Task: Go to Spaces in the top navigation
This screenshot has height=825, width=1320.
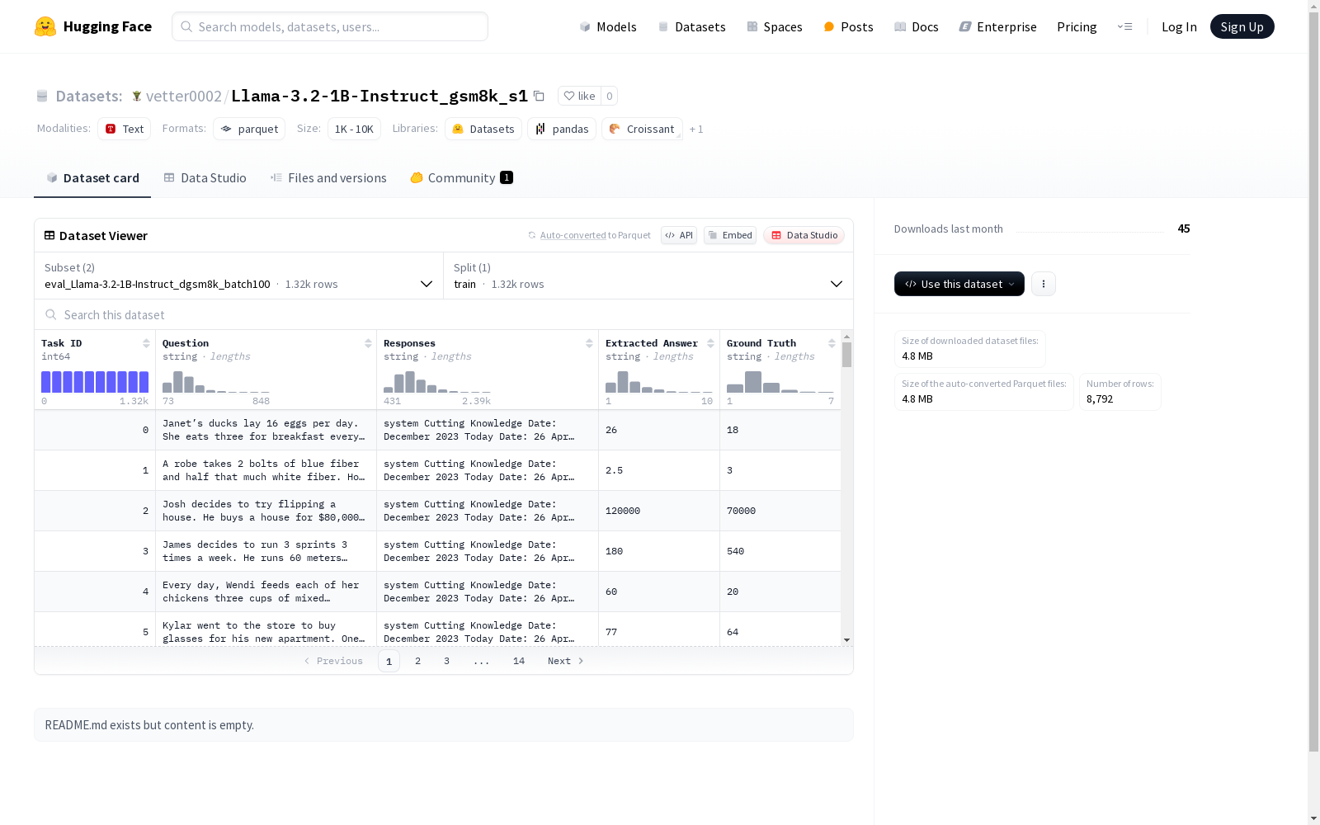Action: (x=775, y=26)
